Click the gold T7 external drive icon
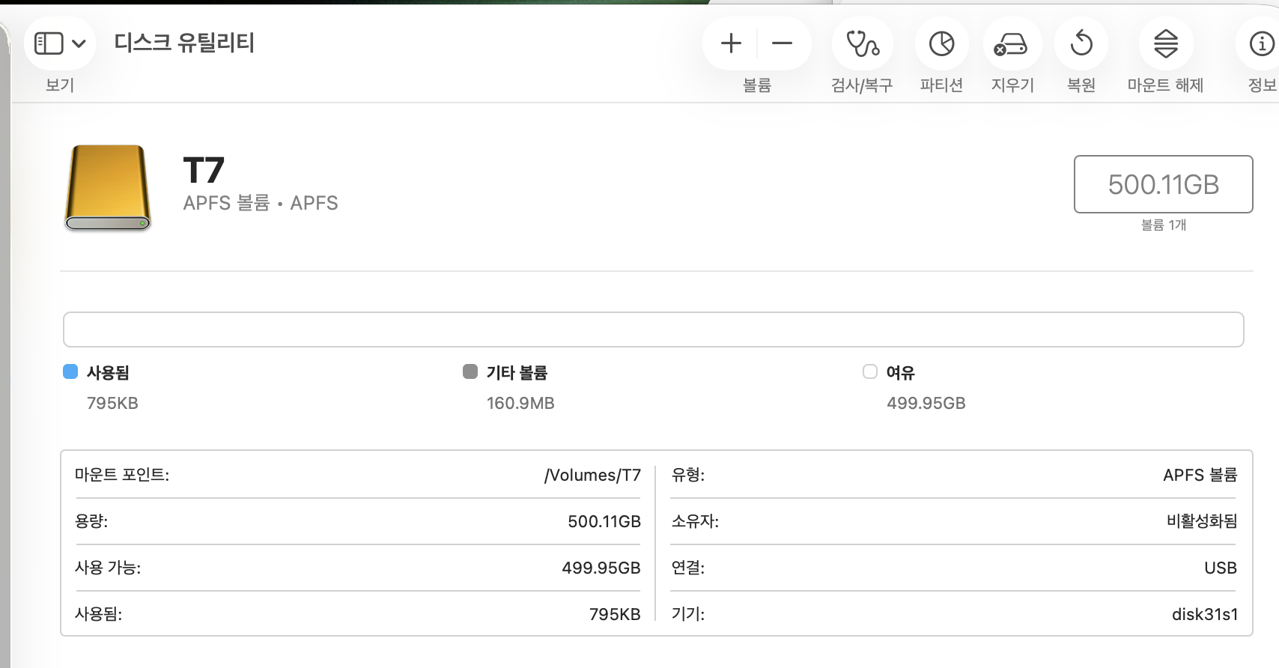The image size is (1279, 668). point(108,187)
